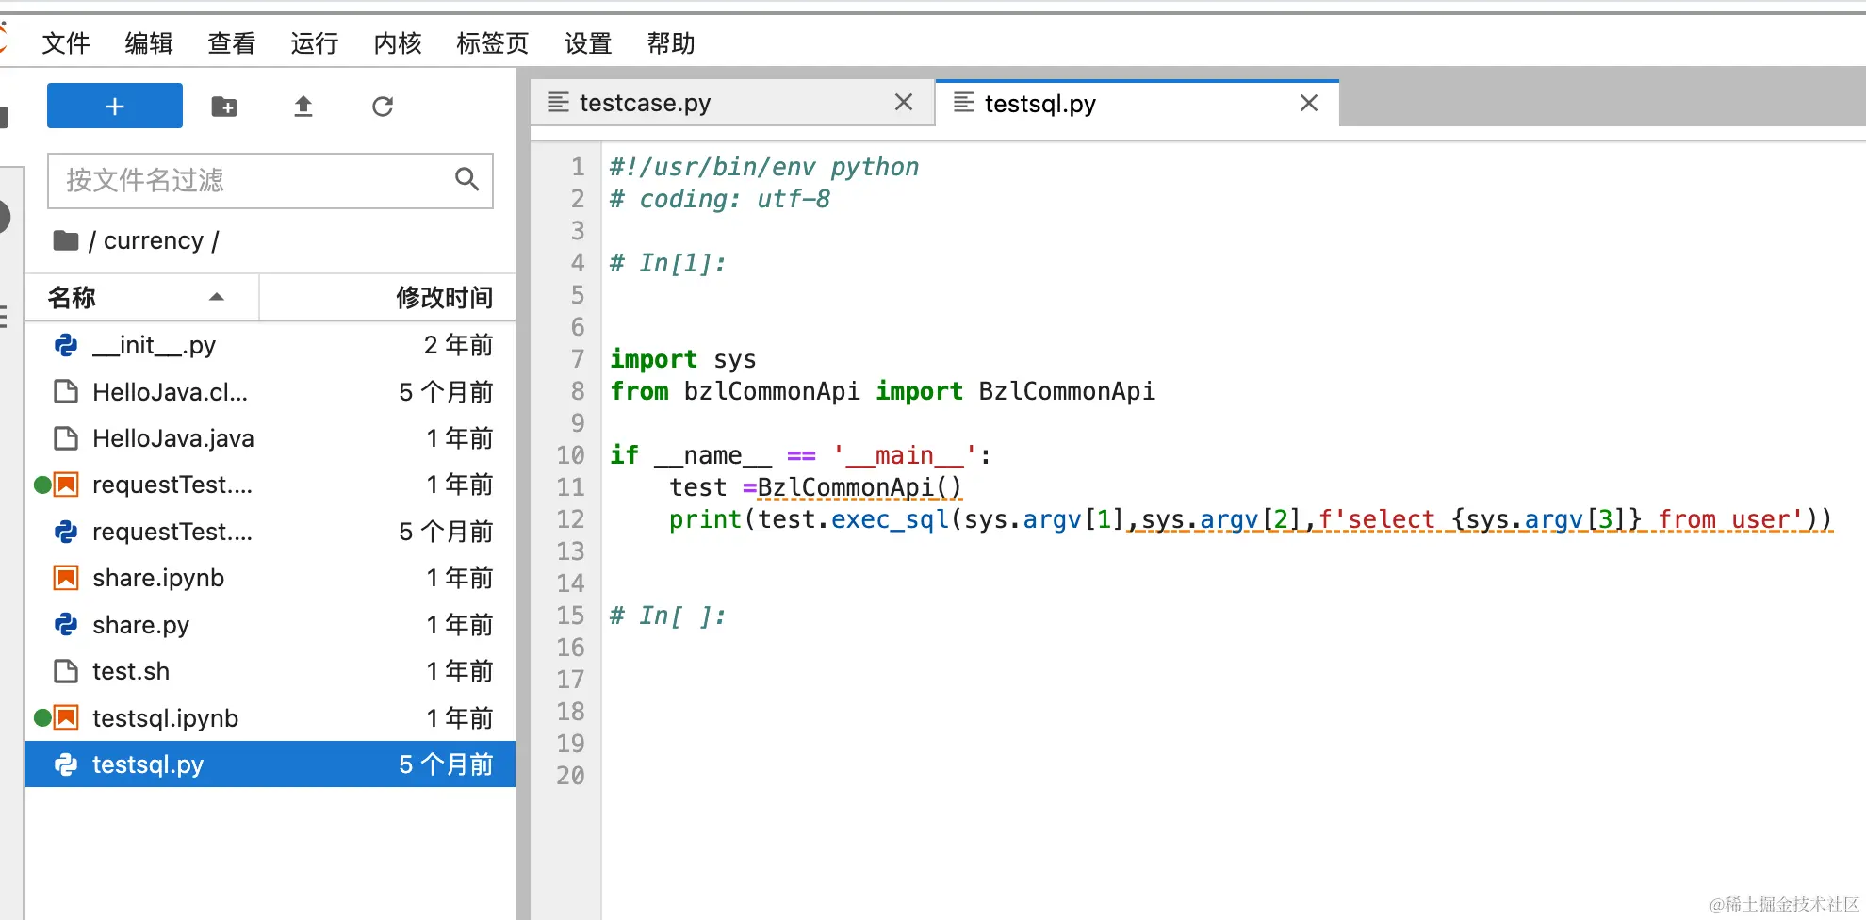Open the 帮助 menu
Image resolution: width=1866 pixels, height=920 pixels.
pyautogui.click(x=671, y=43)
